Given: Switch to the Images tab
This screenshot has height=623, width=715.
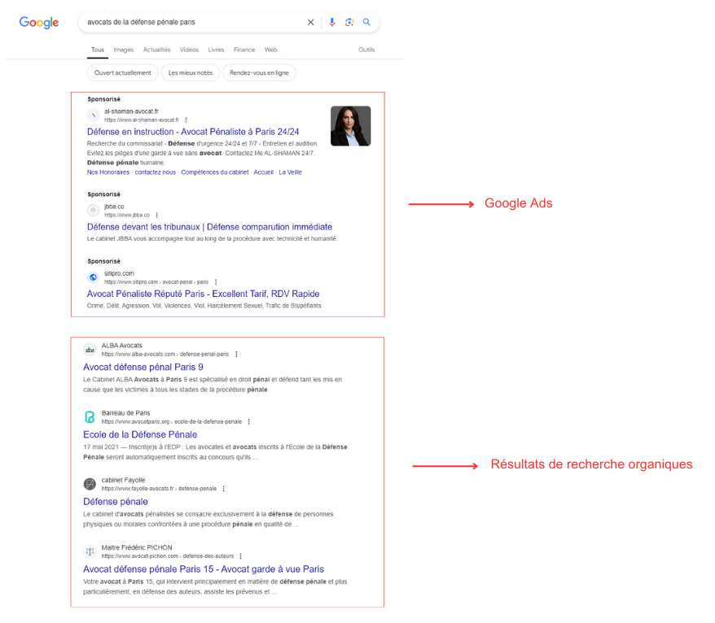Looking at the screenshot, I should pos(124,50).
